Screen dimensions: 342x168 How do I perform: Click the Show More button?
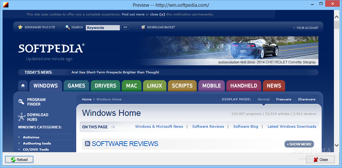click(x=299, y=144)
